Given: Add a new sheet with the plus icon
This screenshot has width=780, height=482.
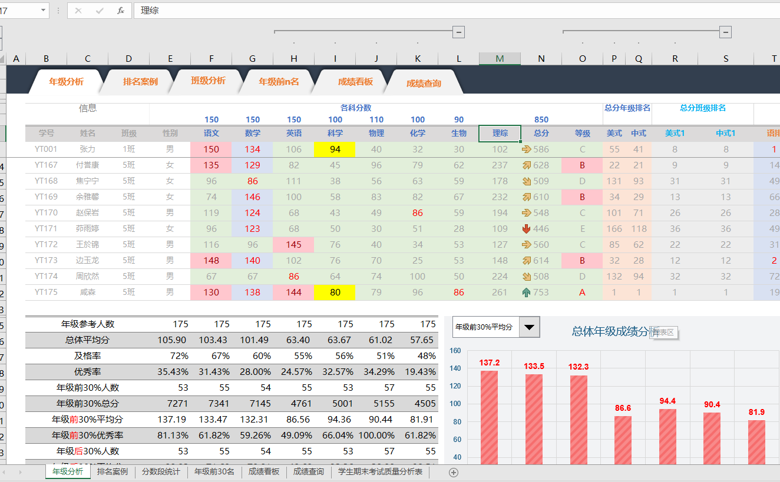Looking at the screenshot, I should tap(454, 472).
